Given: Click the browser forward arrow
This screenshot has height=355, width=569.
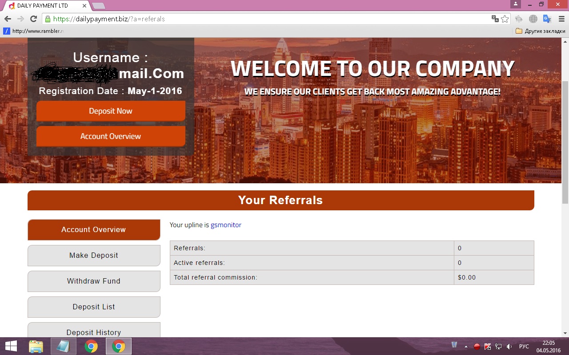Looking at the screenshot, I should 20,19.
